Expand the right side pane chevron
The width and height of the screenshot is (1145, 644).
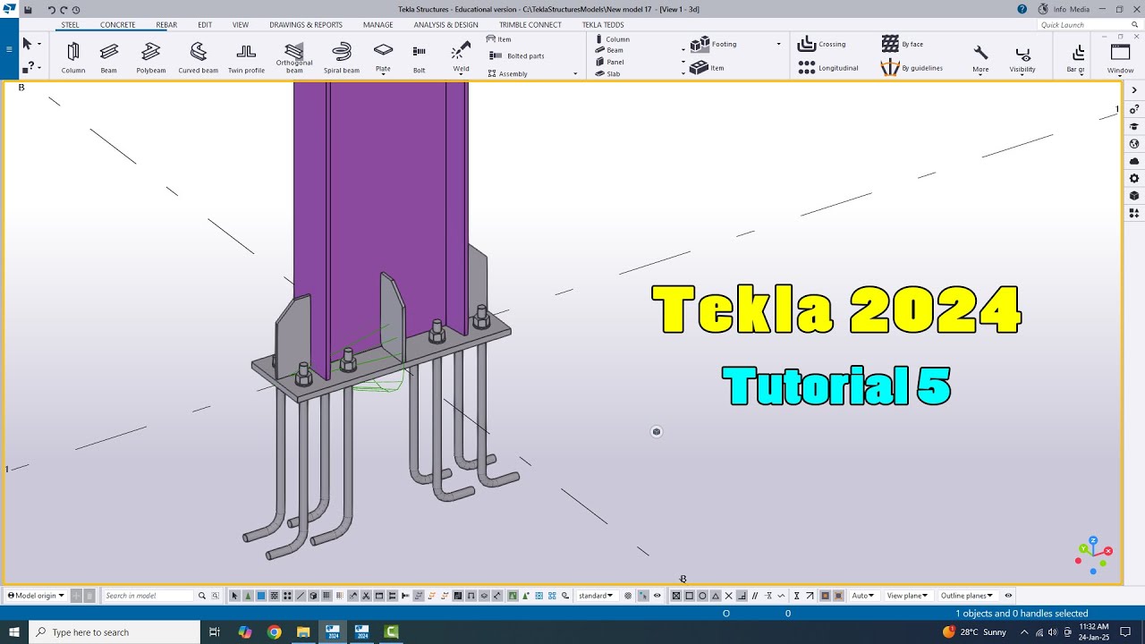pos(1134,90)
